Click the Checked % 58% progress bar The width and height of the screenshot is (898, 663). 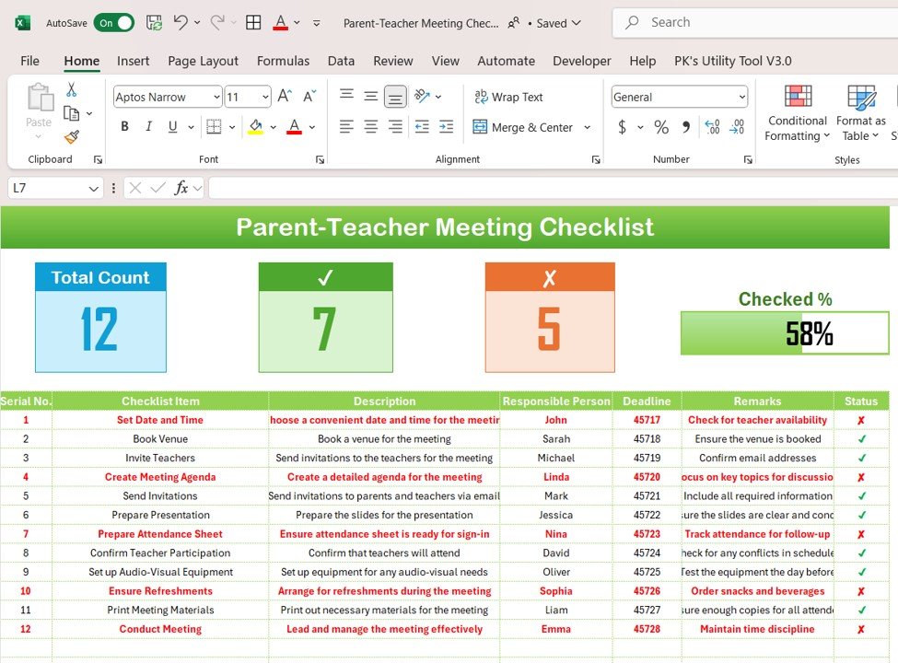point(785,332)
